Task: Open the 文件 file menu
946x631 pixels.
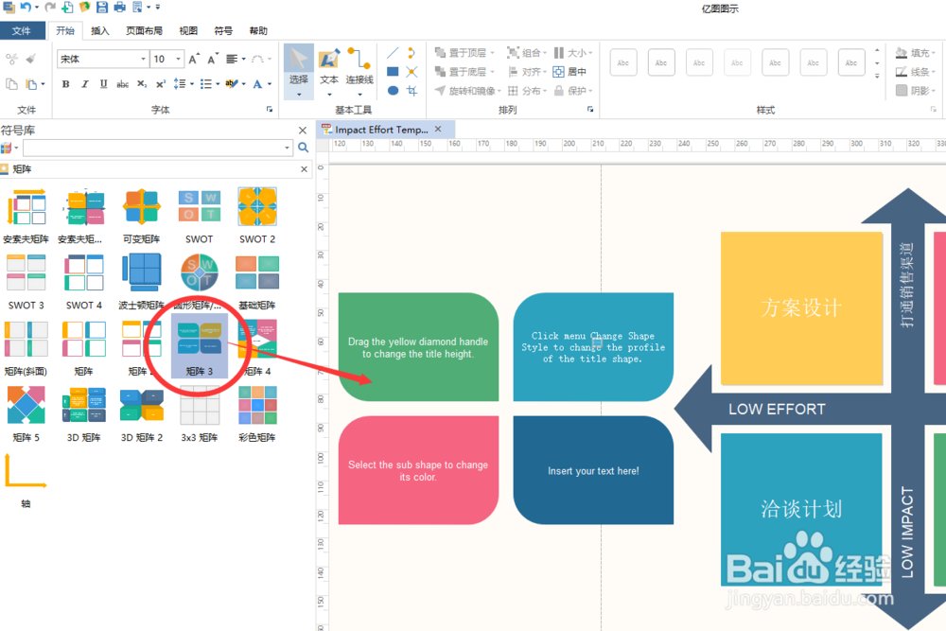Action: [22, 30]
